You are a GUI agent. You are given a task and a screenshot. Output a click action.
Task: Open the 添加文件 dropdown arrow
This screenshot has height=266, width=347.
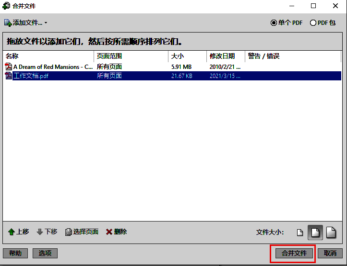point(46,23)
